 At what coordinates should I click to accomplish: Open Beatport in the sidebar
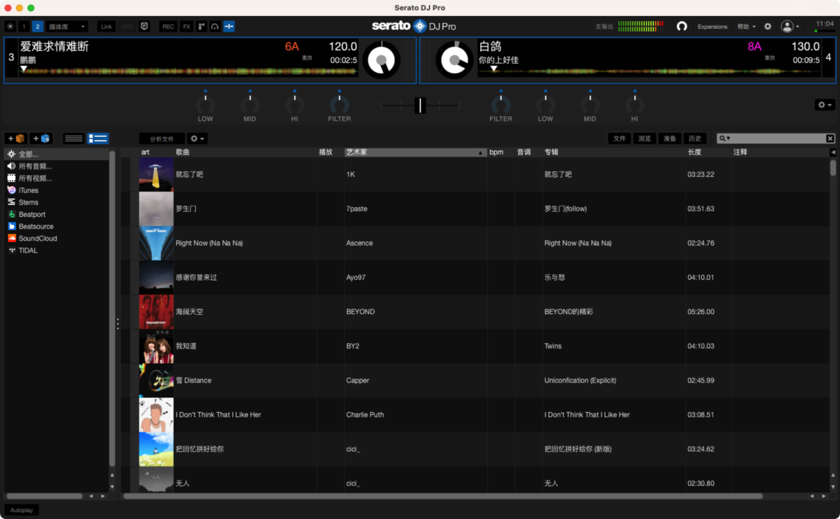pyautogui.click(x=57, y=214)
